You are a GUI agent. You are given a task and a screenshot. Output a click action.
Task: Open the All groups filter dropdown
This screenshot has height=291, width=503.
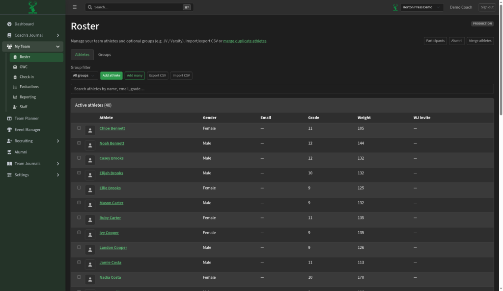click(x=84, y=75)
